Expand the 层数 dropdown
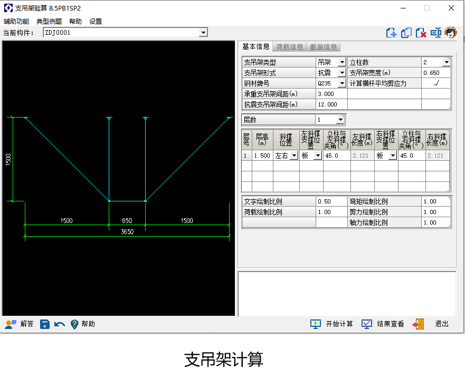This screenshot has width=465, height=388. click(x=340, y=120)
